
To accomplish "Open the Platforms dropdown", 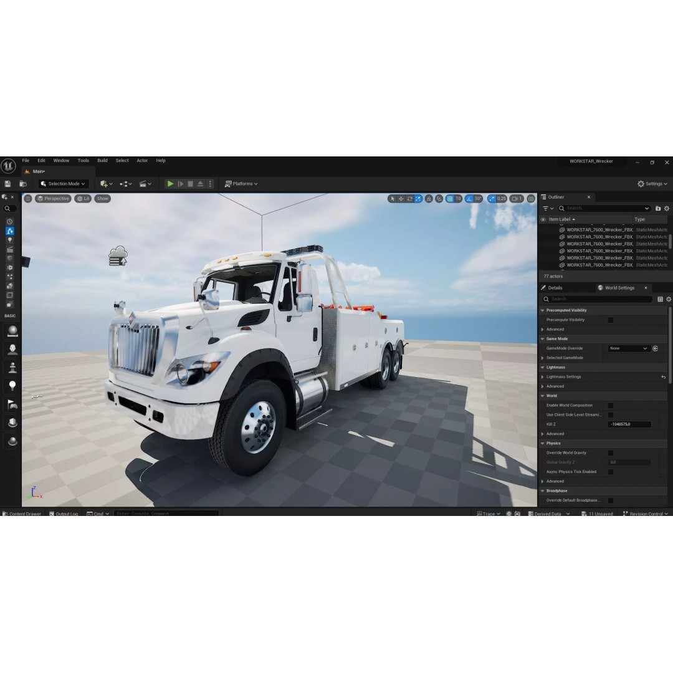I will click(241, 184).
